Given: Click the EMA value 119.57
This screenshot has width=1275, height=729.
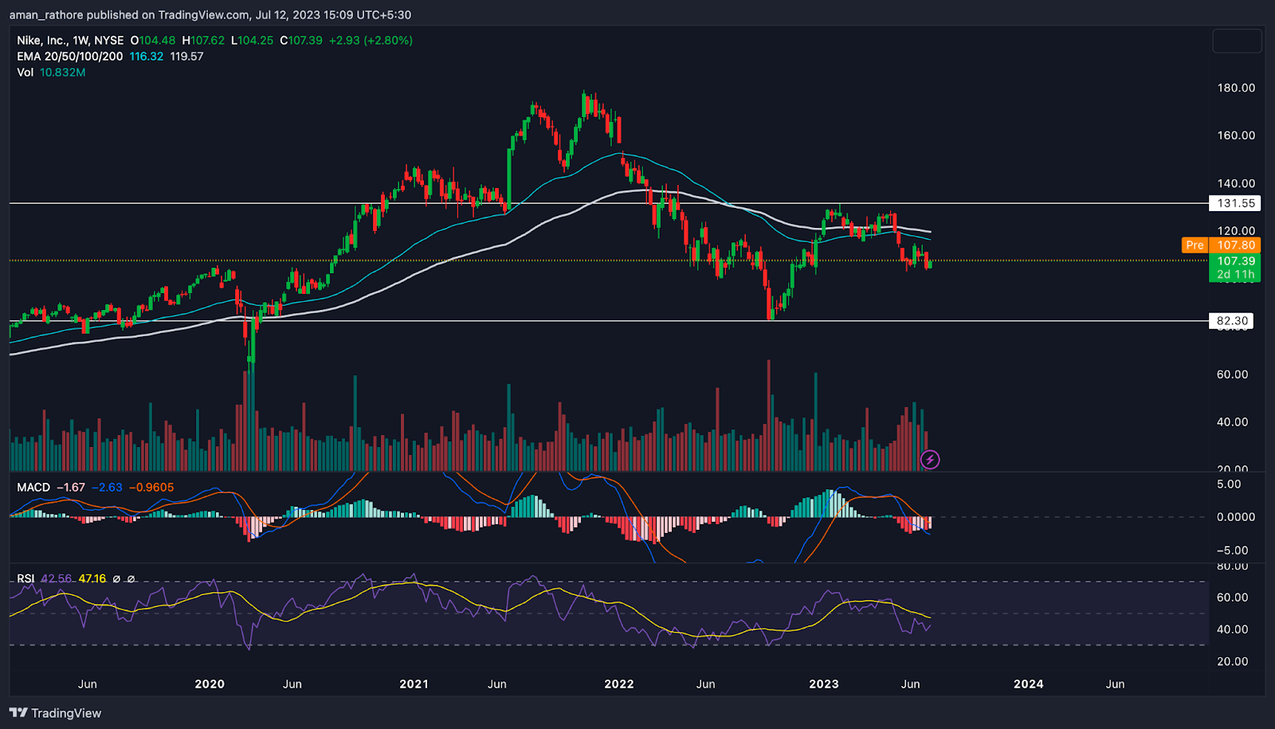Looking at the screenshot, I should pos(186,57).
